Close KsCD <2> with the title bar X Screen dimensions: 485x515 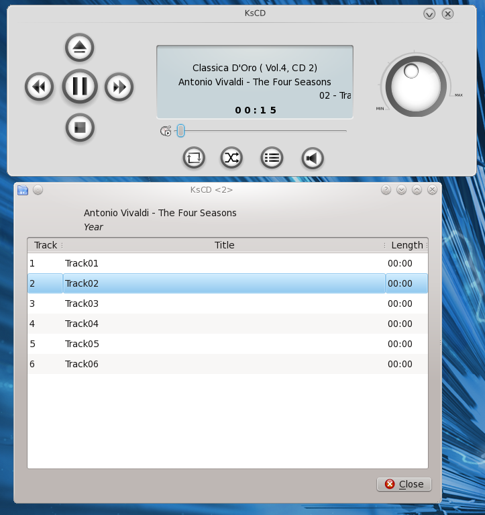tap(432, 190)
